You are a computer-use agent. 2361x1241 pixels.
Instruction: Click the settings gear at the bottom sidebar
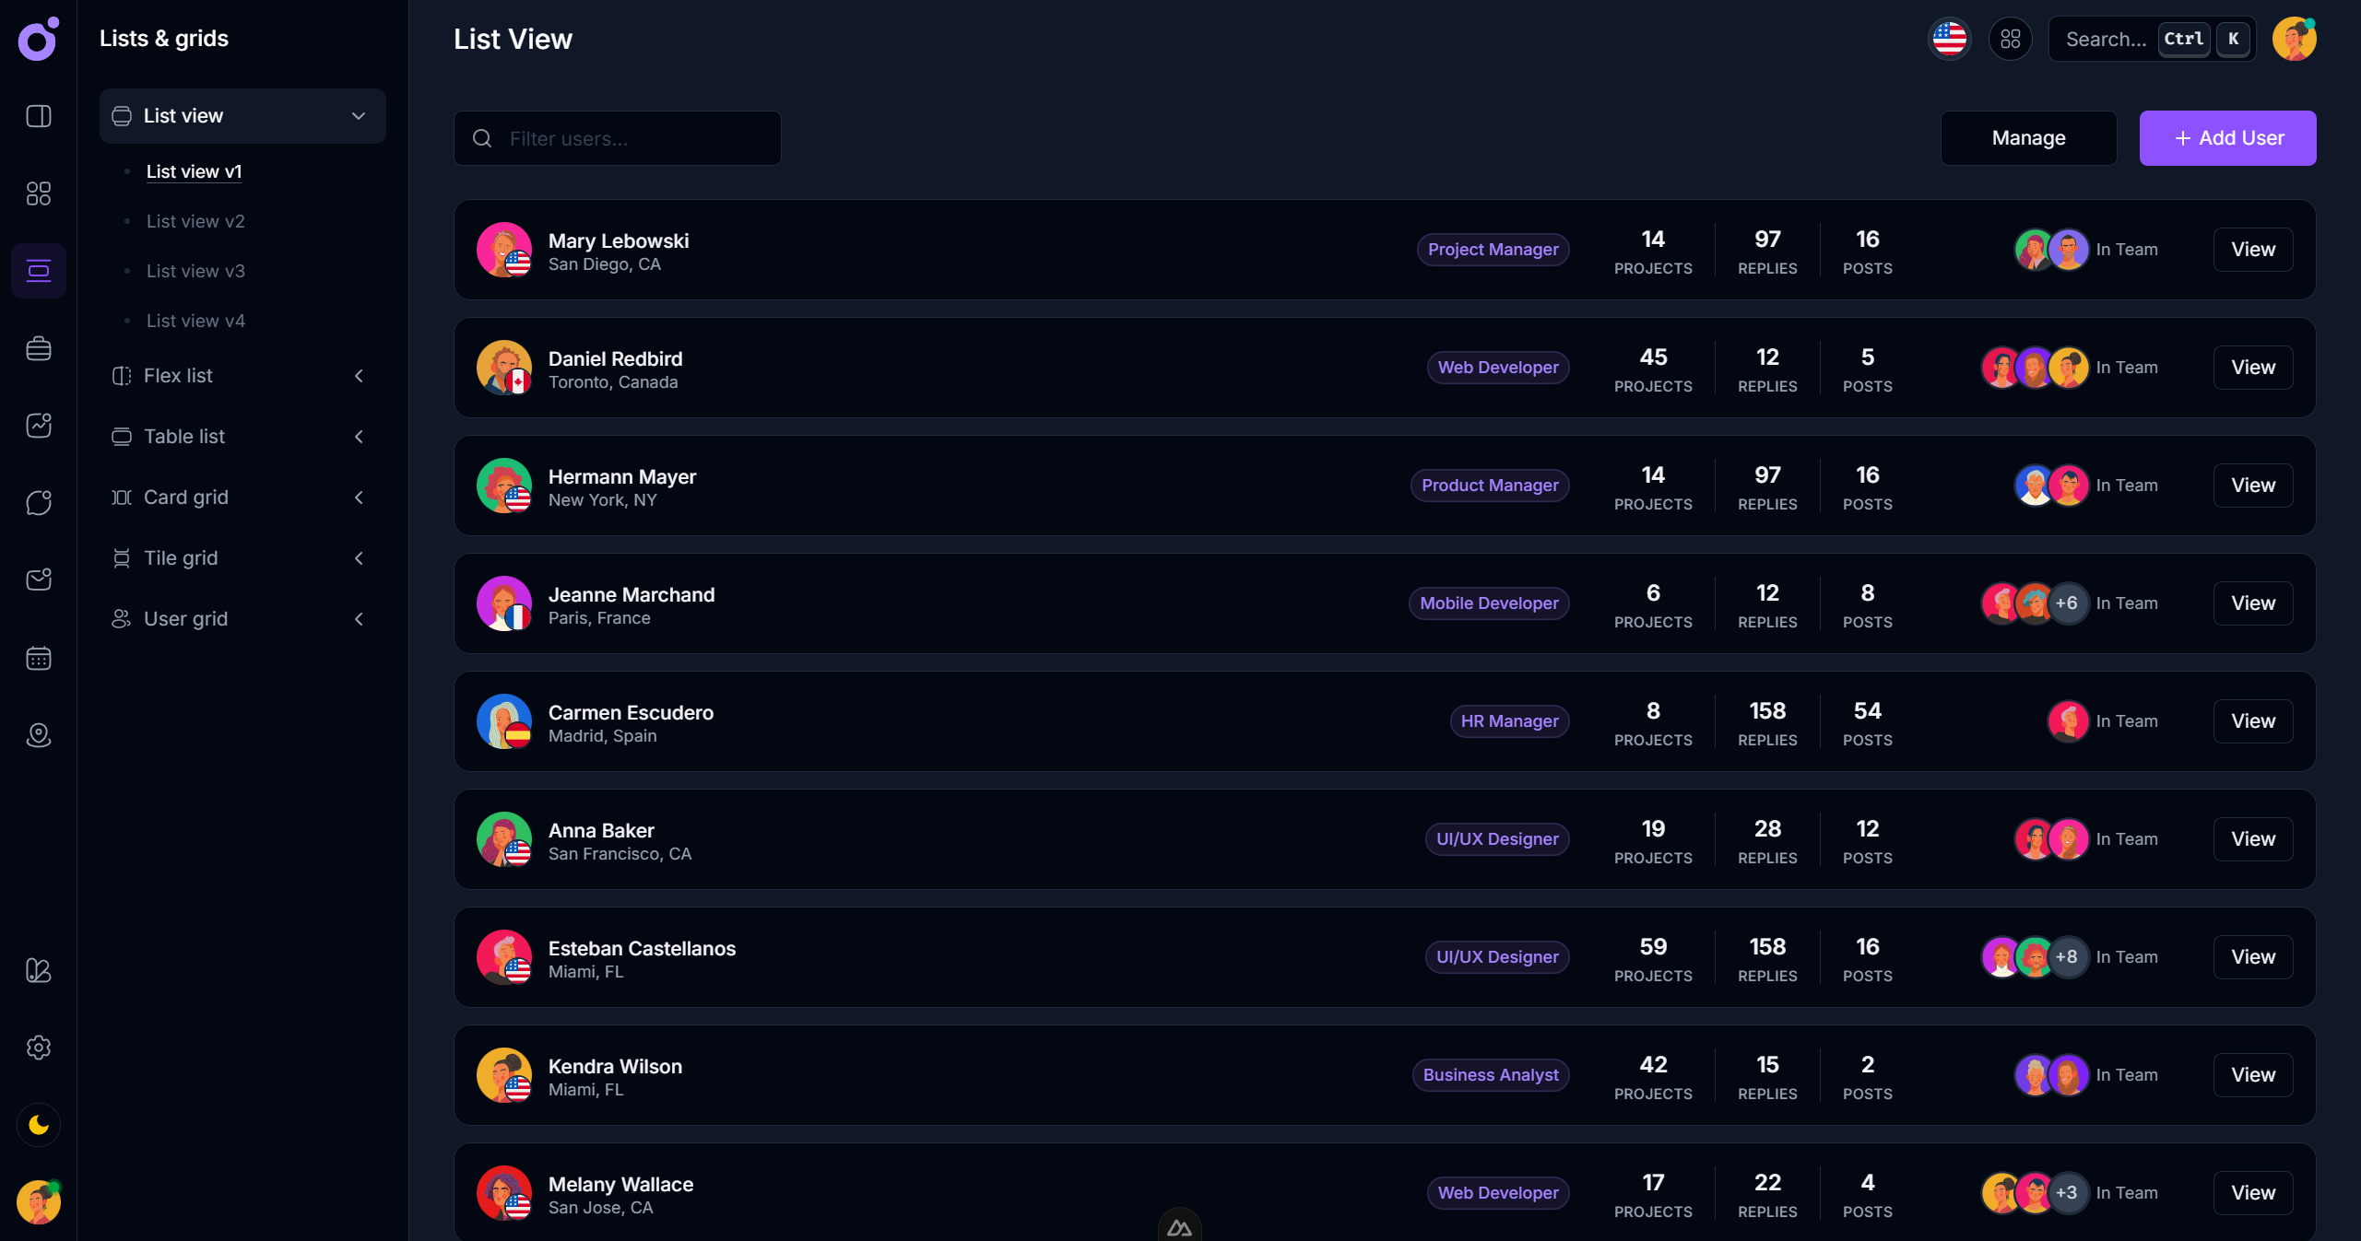point(38,1048)
